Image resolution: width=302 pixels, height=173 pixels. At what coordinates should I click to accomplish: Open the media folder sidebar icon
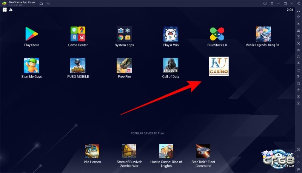point(299,70)
